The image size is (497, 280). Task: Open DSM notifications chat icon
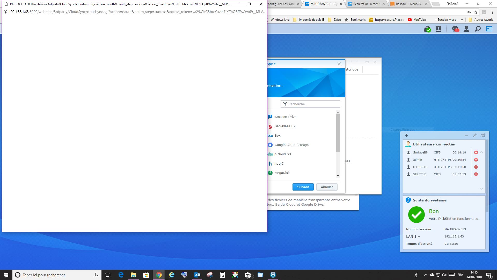[455, 29]
